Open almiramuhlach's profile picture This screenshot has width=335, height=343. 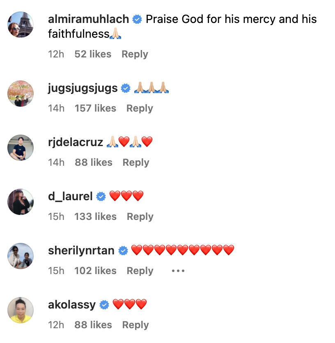coord(21,25)
